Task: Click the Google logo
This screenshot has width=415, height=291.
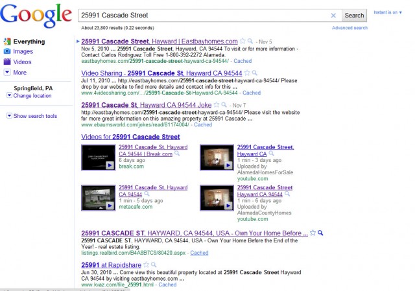Action: coord(36,16)
